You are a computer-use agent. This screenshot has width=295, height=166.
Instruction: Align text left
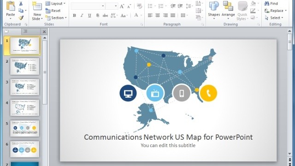(150, 15)
